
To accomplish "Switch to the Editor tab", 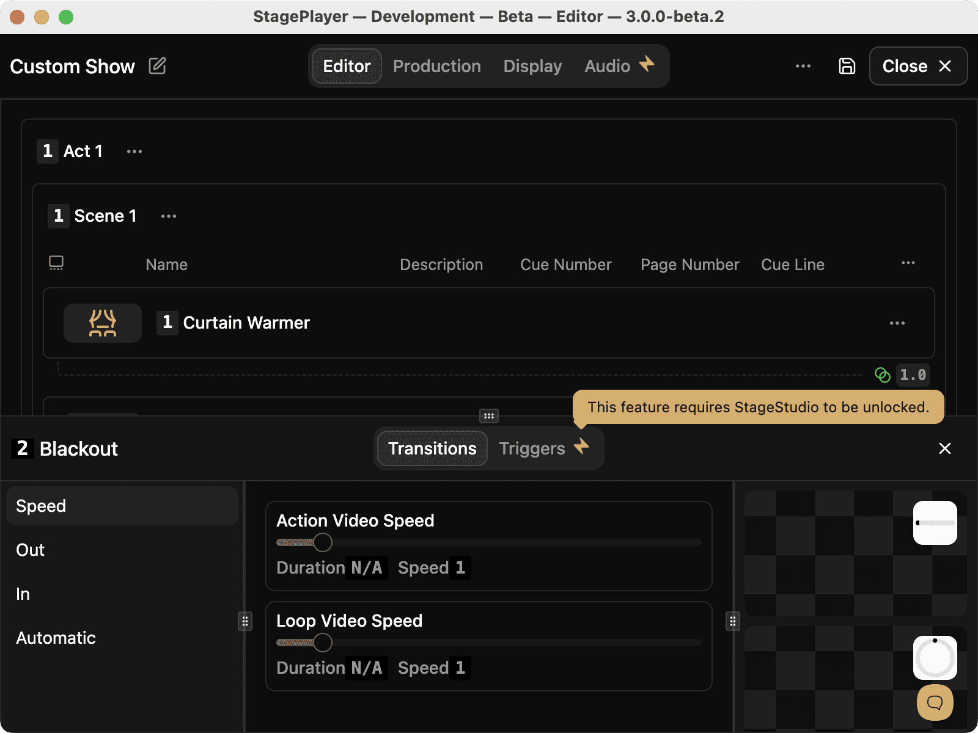I will point(347,66).
